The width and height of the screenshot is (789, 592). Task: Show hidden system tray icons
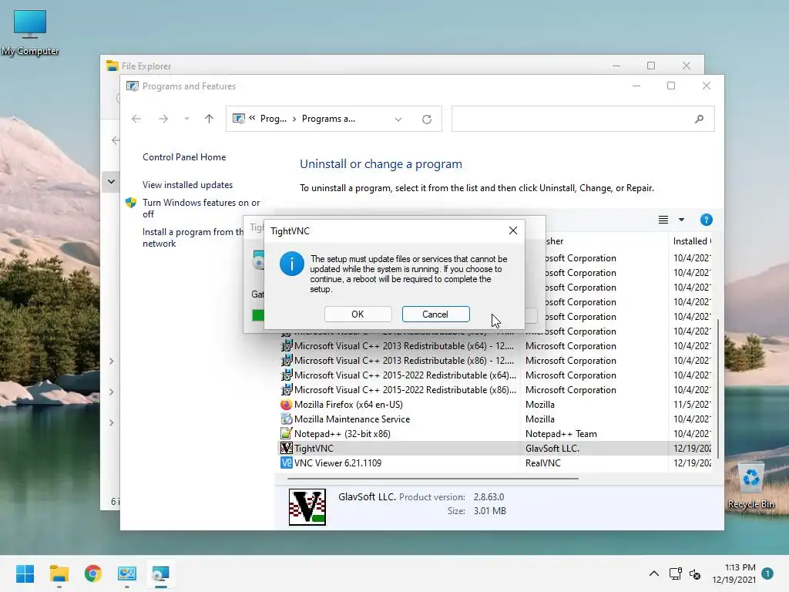pyautogui.click(x=653, y=573)
